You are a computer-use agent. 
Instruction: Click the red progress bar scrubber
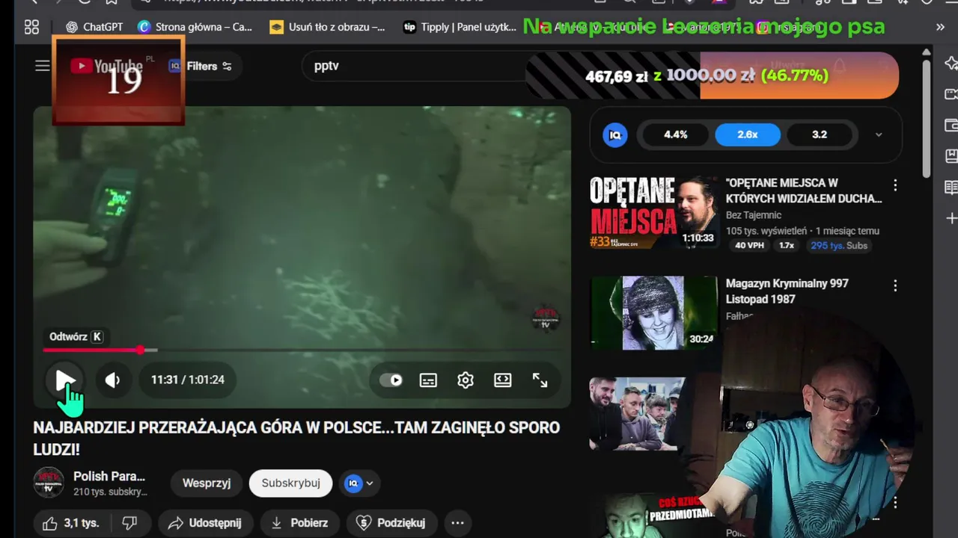coord(141,350)
